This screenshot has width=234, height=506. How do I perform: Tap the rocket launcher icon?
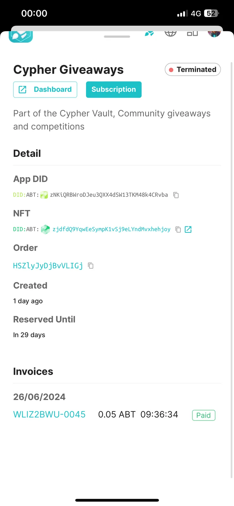click(149, 34)
